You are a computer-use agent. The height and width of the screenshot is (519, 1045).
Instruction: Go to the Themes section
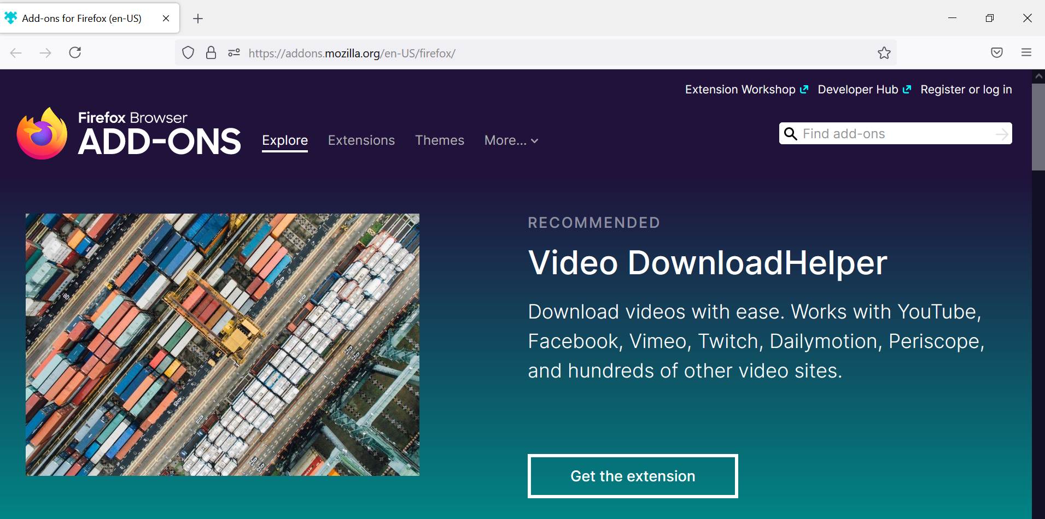440,140
